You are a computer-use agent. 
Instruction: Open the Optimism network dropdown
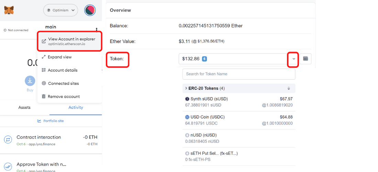tap(60, 10)
